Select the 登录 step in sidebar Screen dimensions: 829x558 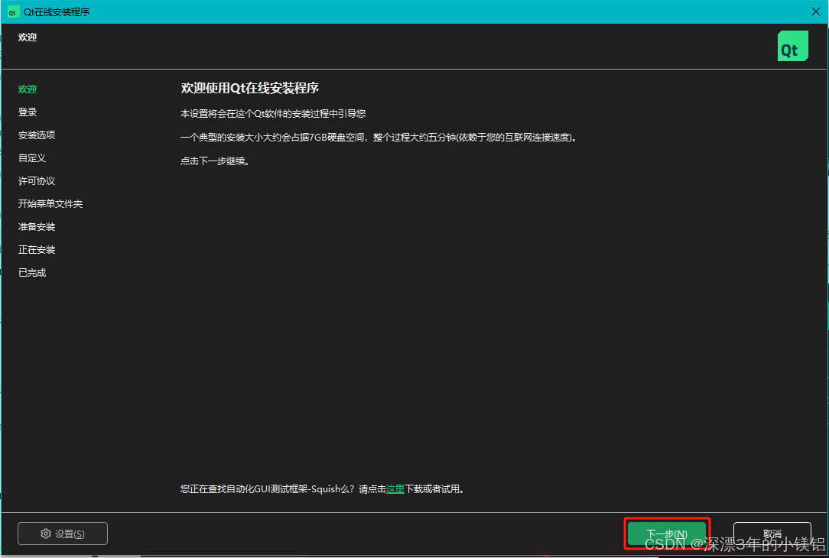point(28,112)
